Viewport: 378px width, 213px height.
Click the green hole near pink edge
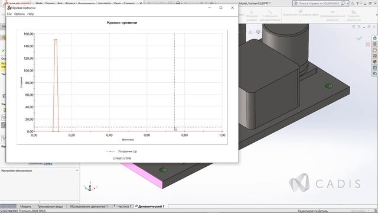click(x=163, y=170)
